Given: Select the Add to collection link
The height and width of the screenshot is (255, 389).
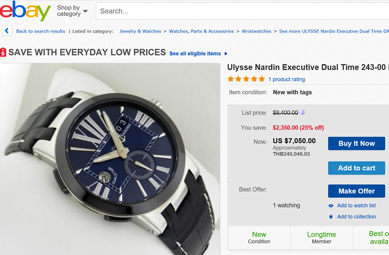Looking at the screenshot, I should click(x=356, y=217).
